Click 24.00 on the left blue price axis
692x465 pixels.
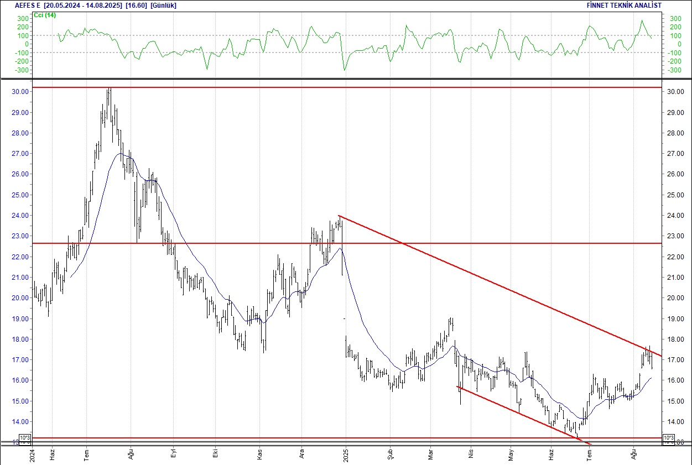tap(20, 216)
